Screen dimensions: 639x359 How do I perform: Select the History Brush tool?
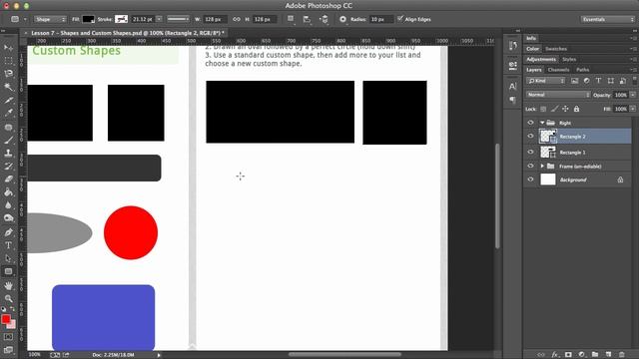[x=8, y=167]
